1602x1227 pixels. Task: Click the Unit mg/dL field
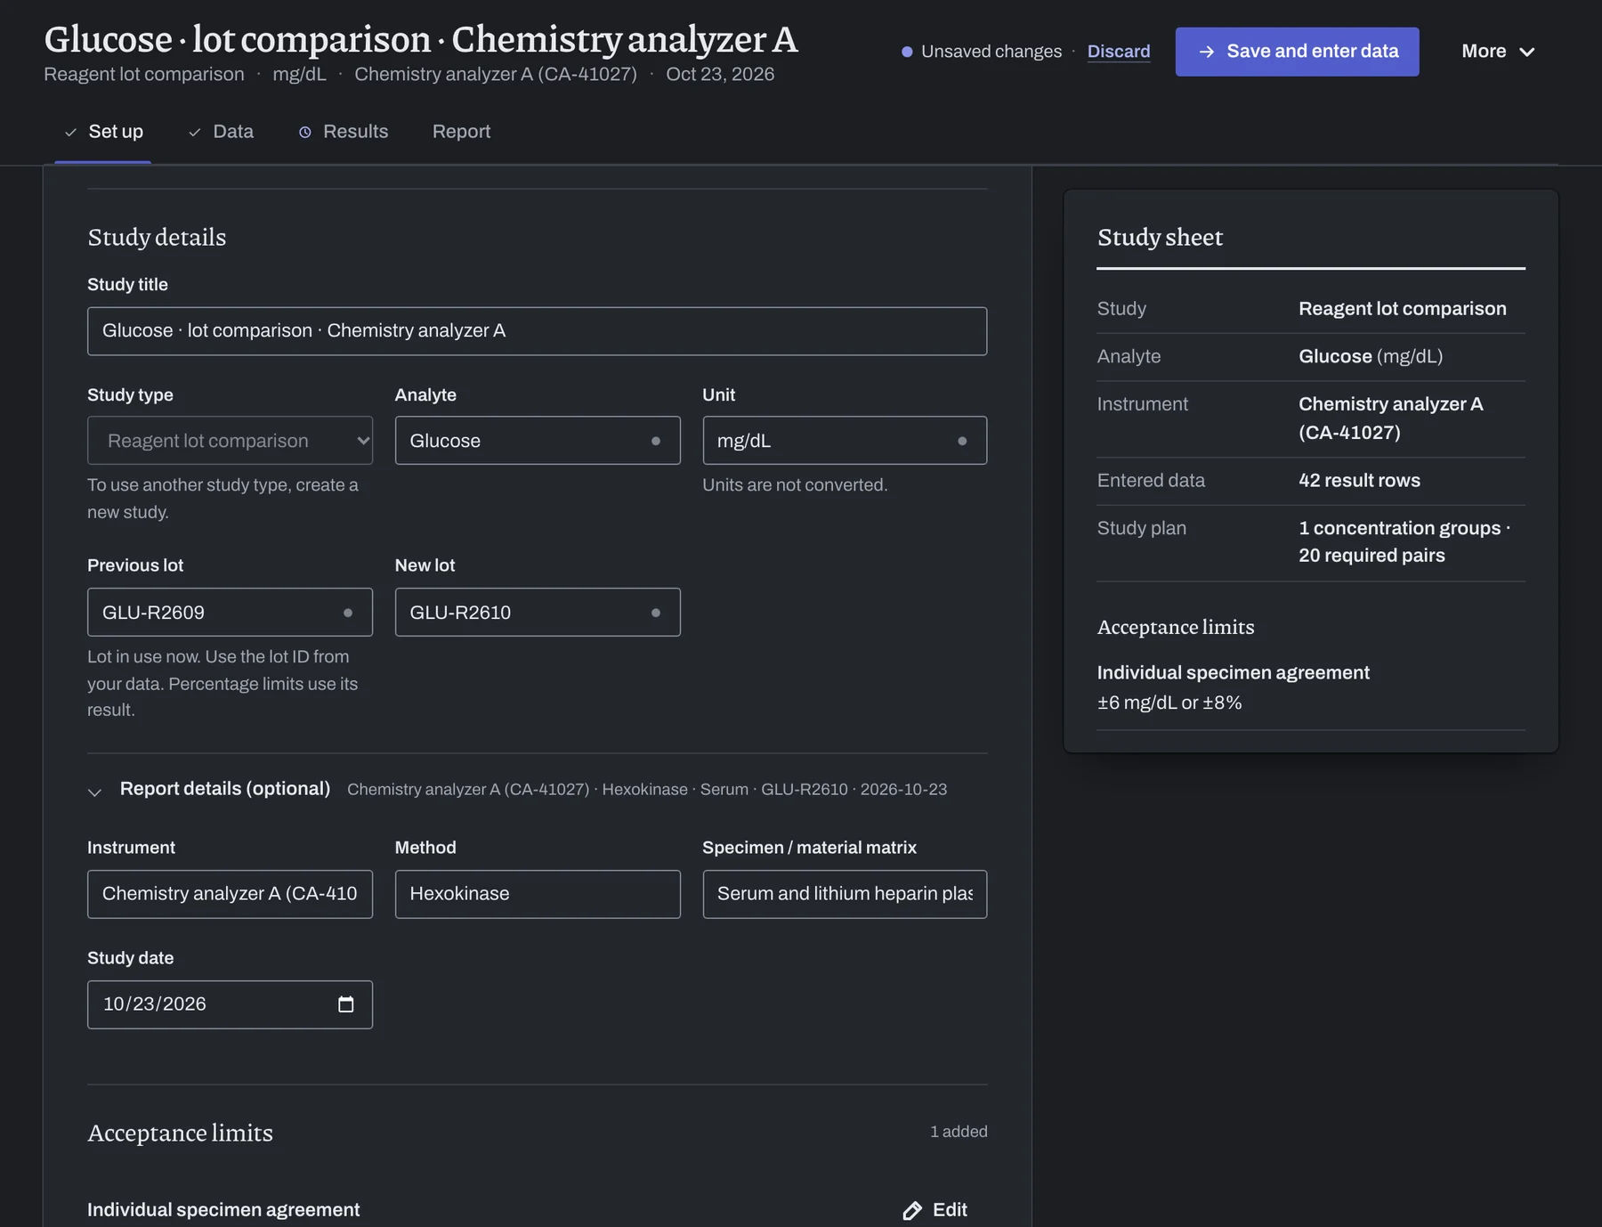(x=845, y=441)
